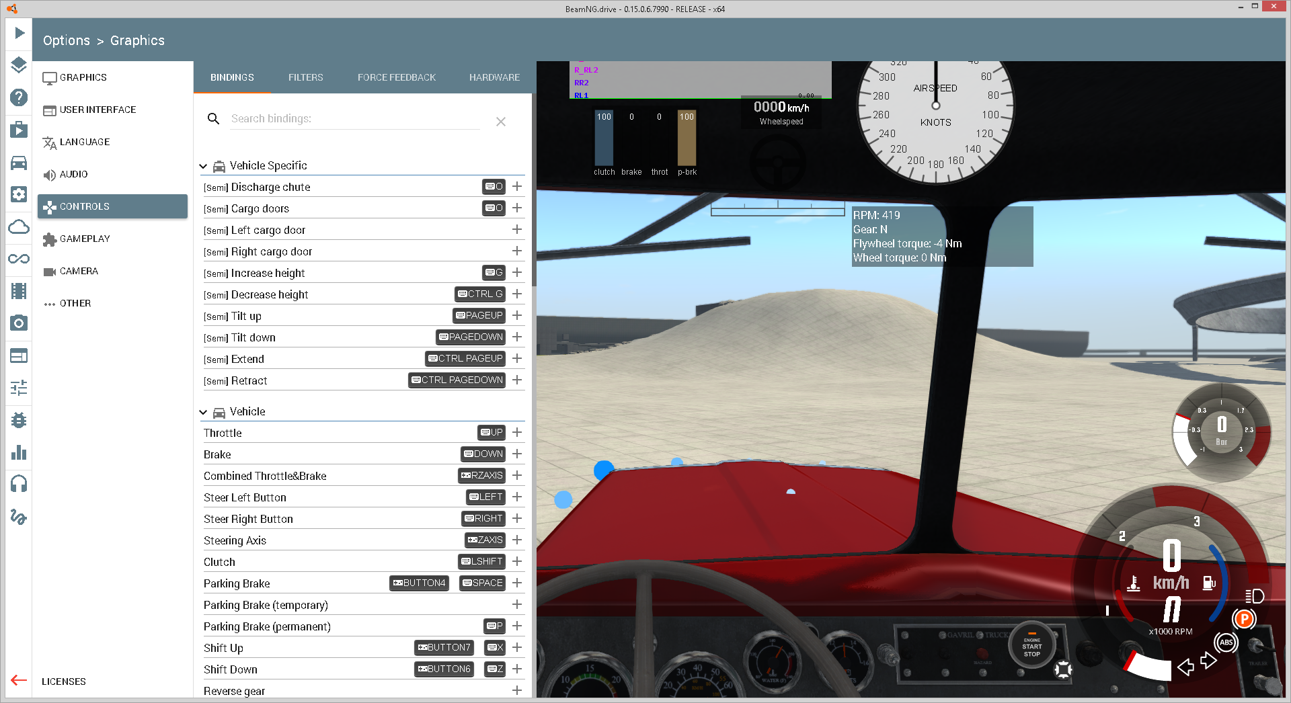Collapse the Vehicle Specific group
The image size is (1291, 703).
[203, 166]
